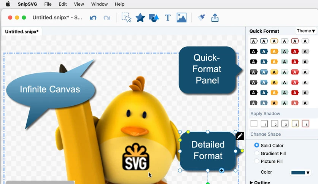The width and height of the screenshot is (318, 184).
Task: Switch to the Untitled.snipx tab
Action: 22,32
